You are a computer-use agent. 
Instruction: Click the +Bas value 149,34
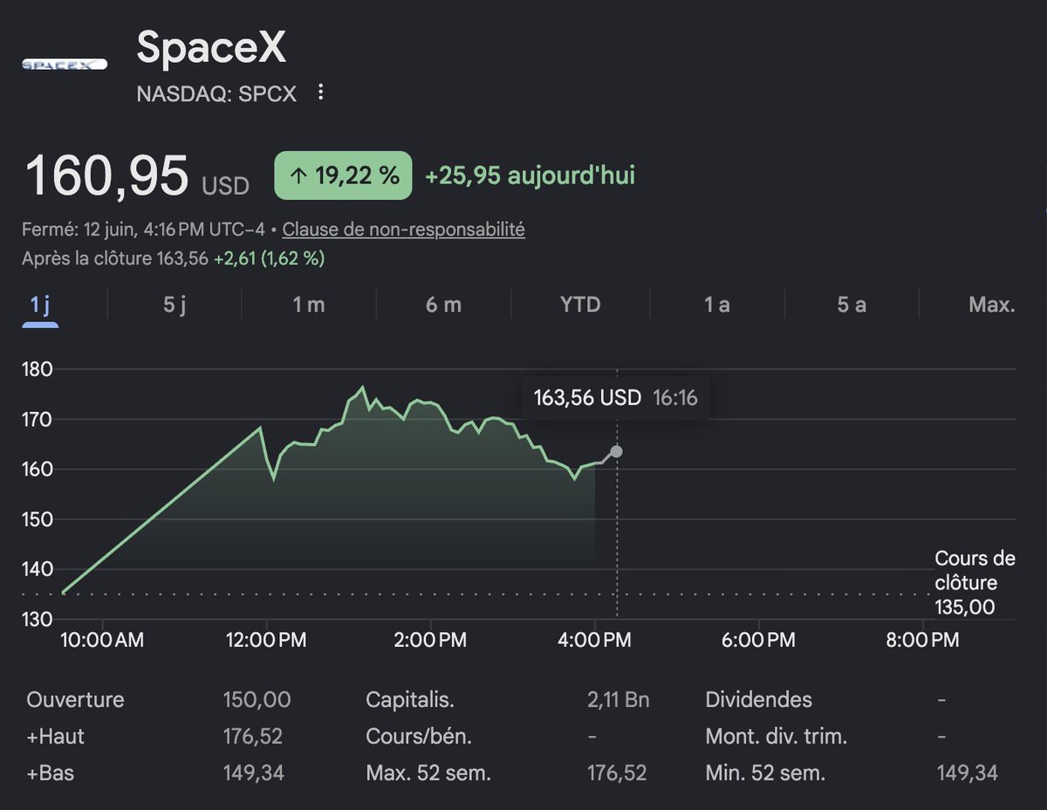coord(253,772)
